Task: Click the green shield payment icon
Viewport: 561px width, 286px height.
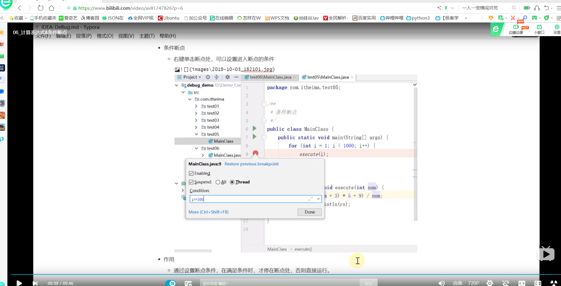Action: [x=546, y=18]
